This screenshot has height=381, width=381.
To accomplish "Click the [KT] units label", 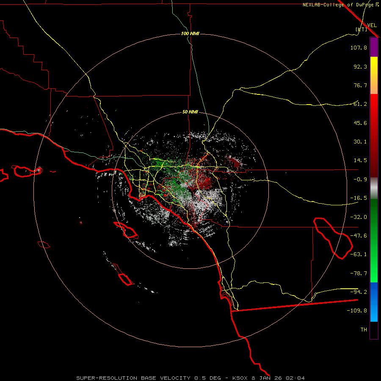I will click(361, 29).
